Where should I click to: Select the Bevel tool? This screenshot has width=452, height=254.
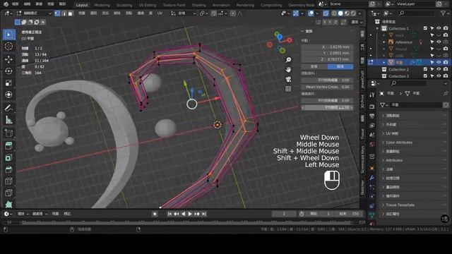click(x=8, y=169)
